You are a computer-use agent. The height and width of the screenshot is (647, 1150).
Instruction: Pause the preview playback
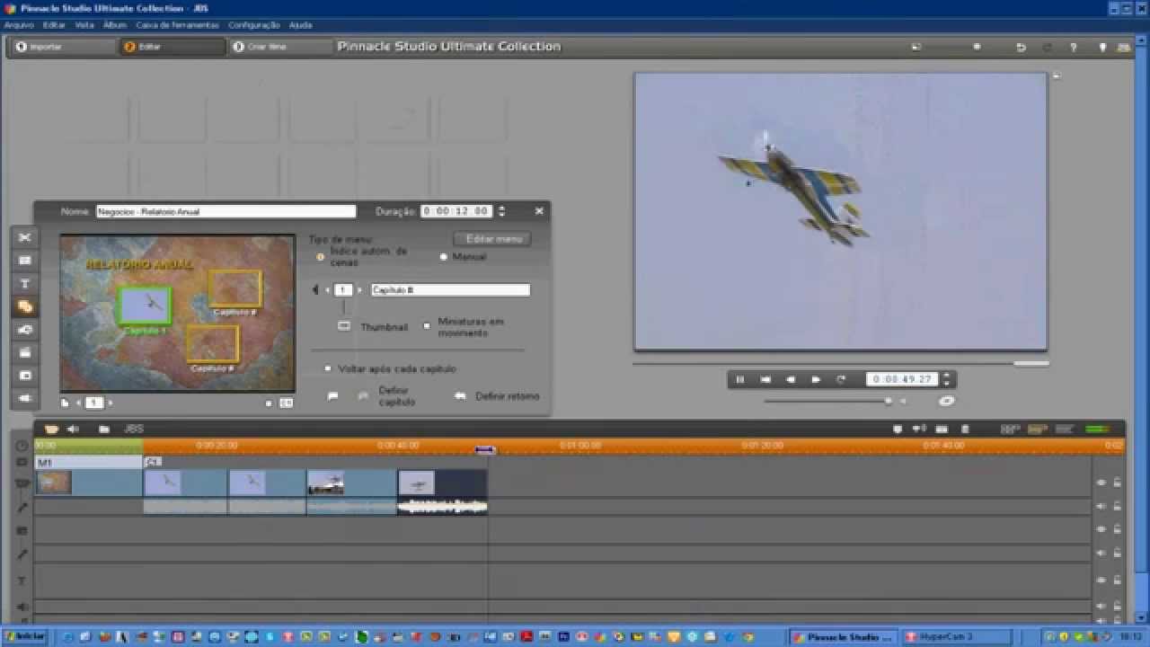[x=740, y=379]
